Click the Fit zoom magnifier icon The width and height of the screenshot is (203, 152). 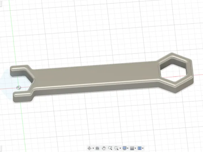116,148
